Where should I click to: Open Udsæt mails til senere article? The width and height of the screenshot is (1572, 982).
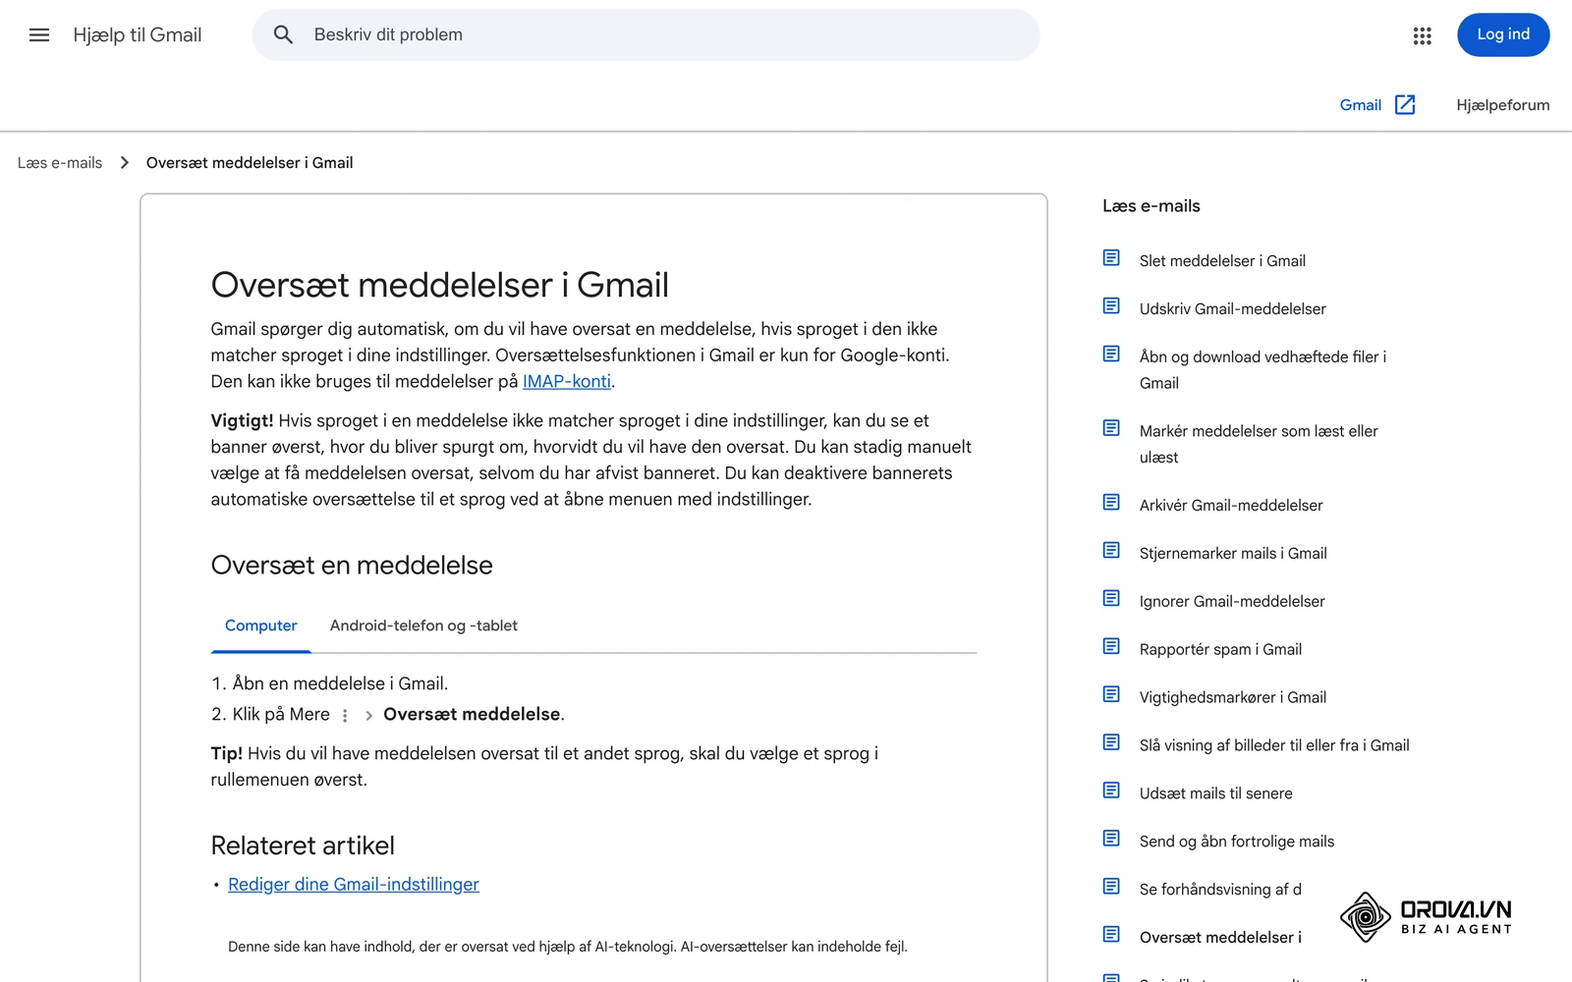pos(1216,794)
